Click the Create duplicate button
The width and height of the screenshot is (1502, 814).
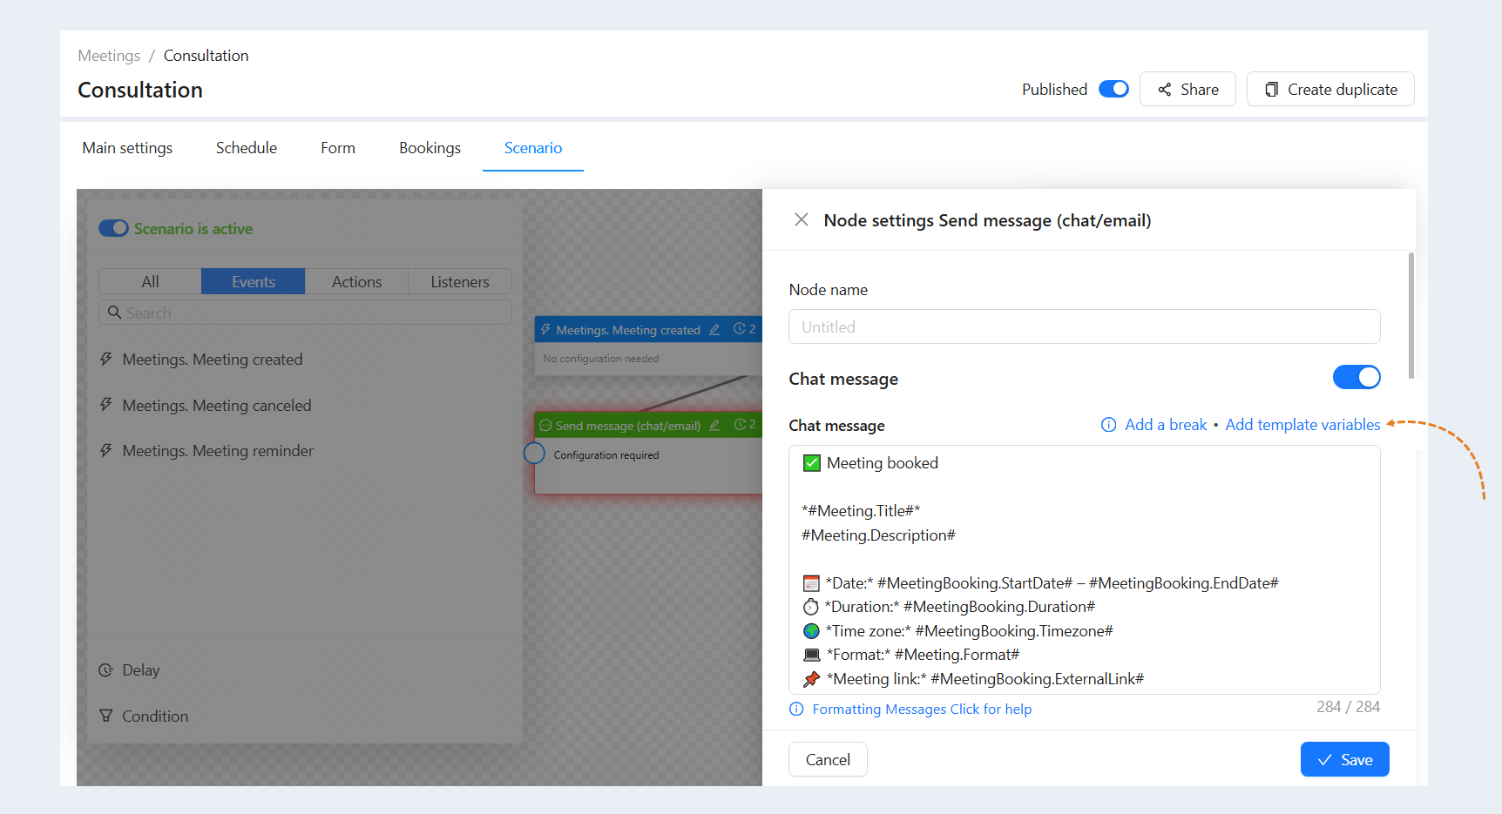click(x=1330, y=89)
